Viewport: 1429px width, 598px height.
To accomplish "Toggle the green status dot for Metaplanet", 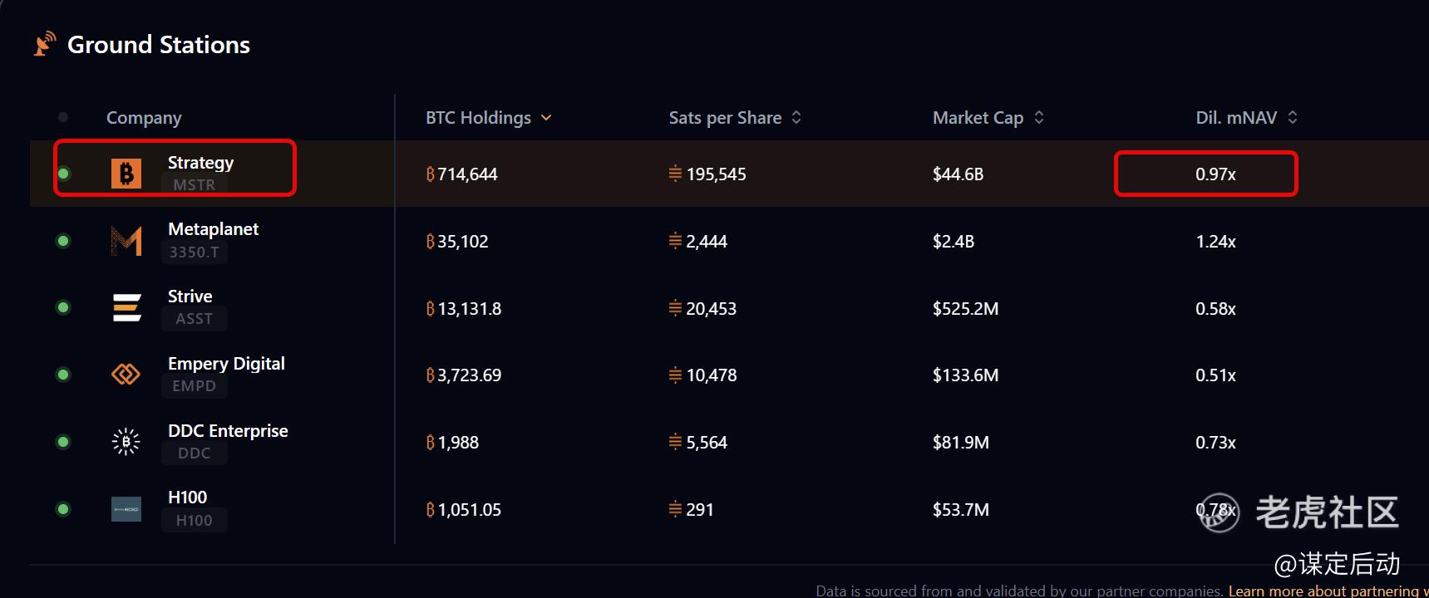I will click(63, 241).
